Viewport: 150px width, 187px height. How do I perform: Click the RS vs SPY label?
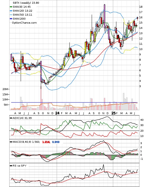click(20, 166)
